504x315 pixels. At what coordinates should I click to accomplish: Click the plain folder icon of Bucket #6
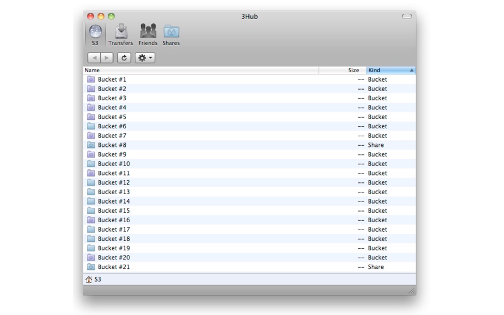point(91,126)
